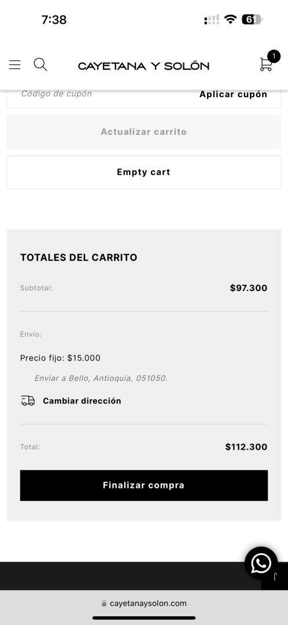Tap the battery indicator in status bar
The width and height of the screenshot is (288, 625).
click(x=252, y=20)
